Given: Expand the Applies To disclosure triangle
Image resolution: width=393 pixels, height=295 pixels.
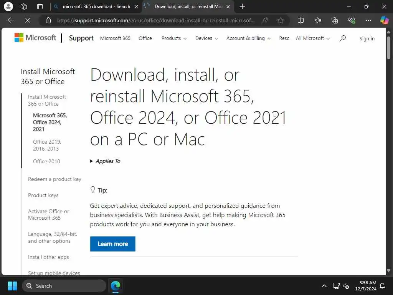Looking at the screenshot, I should tap(91, 161).
